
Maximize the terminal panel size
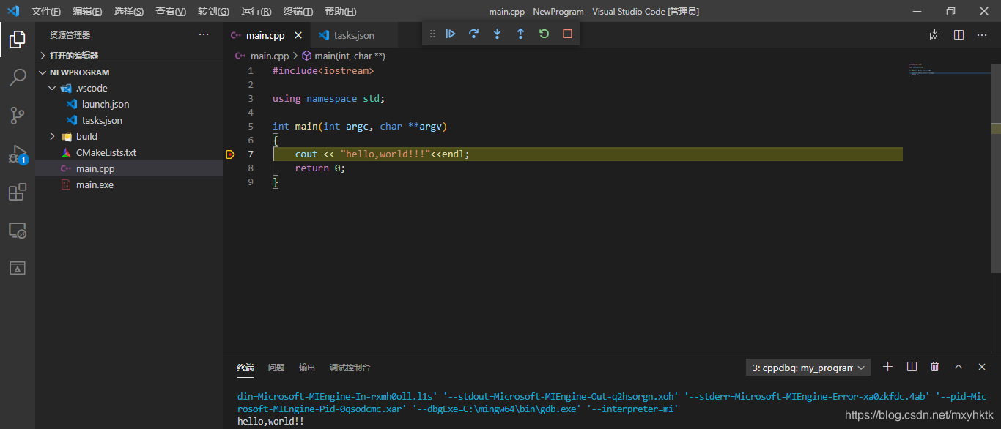[958, 367]
